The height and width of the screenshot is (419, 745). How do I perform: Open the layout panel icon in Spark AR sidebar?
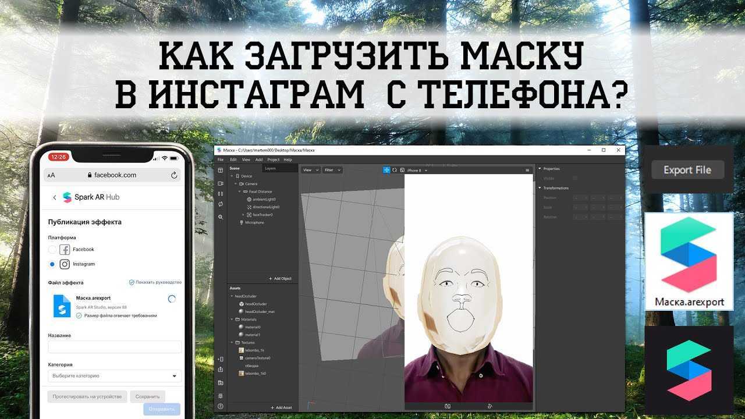(221, 171)
